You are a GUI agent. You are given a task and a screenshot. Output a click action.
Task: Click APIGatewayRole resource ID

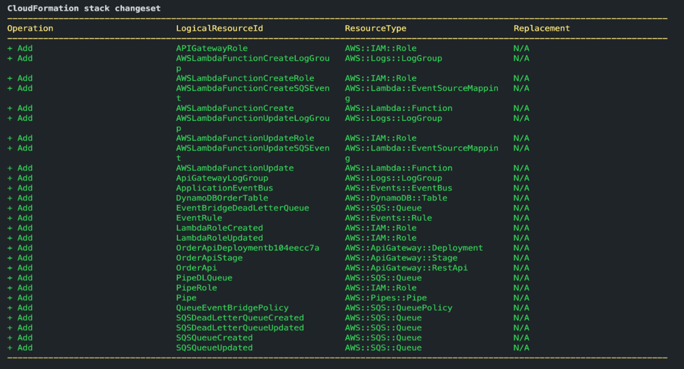point(212,49)
